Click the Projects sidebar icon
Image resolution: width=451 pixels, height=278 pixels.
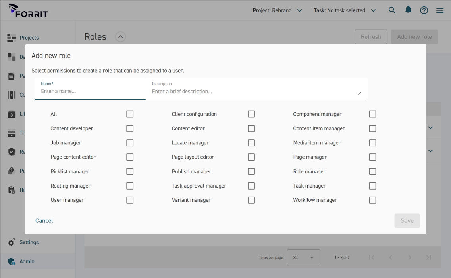[x=12, y=38]
